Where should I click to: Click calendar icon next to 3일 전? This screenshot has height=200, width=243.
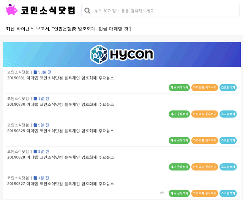35,151
